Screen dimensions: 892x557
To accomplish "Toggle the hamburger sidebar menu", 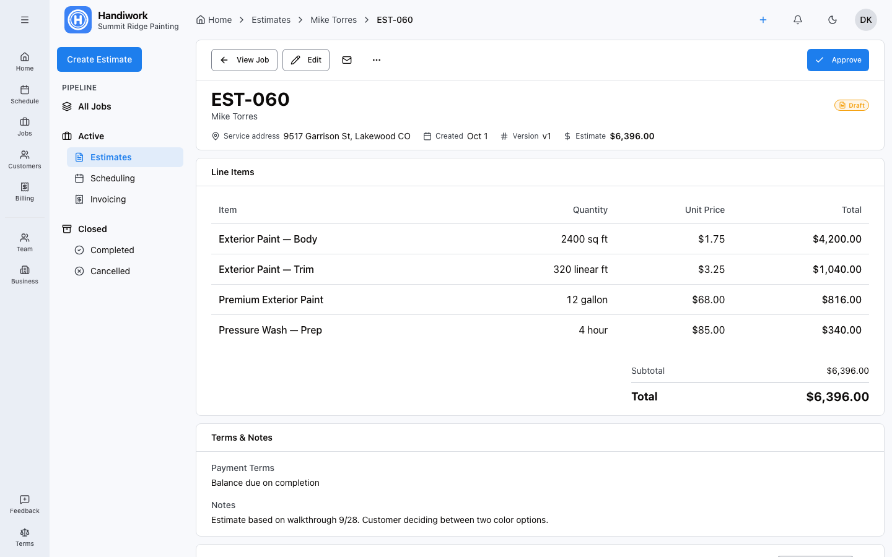I will point(25,20).
